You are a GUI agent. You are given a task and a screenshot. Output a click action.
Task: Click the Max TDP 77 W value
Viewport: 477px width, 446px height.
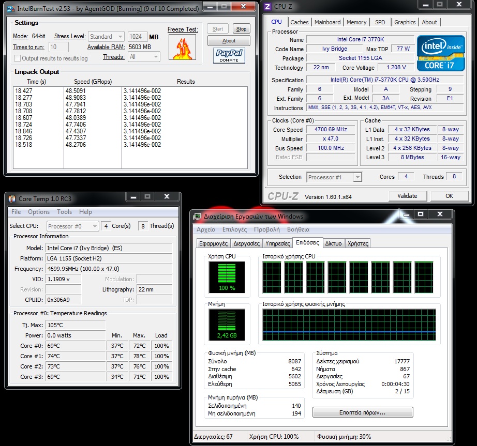(x=403, y=49)
